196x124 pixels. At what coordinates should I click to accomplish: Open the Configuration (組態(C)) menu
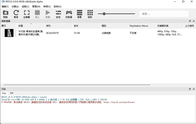(25, 6)
